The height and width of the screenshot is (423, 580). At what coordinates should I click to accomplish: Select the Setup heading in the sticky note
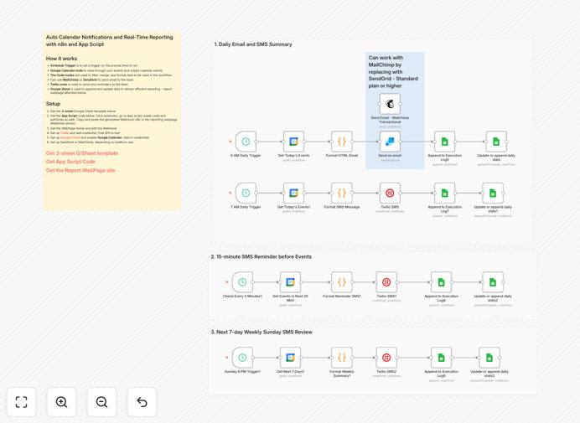[x=53, y=104]
